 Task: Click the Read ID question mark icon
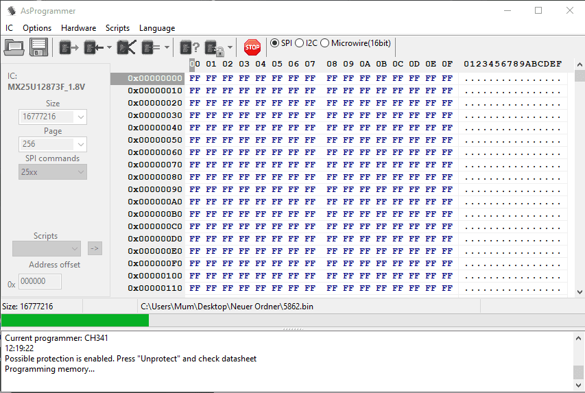pyautogui.click(x=189, y=47)
